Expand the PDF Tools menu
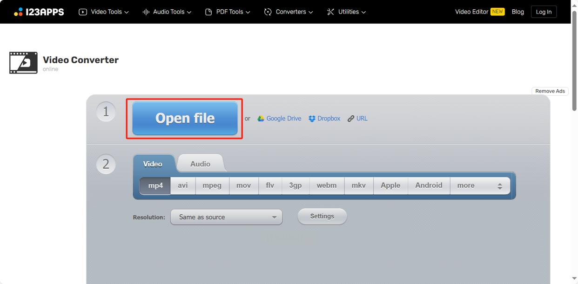This screenshot has width=578, height=284. (x=228, y=12)
